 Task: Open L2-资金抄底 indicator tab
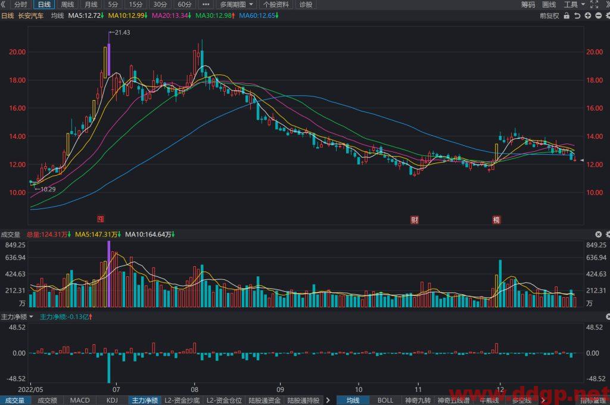(x=182, y=400)
